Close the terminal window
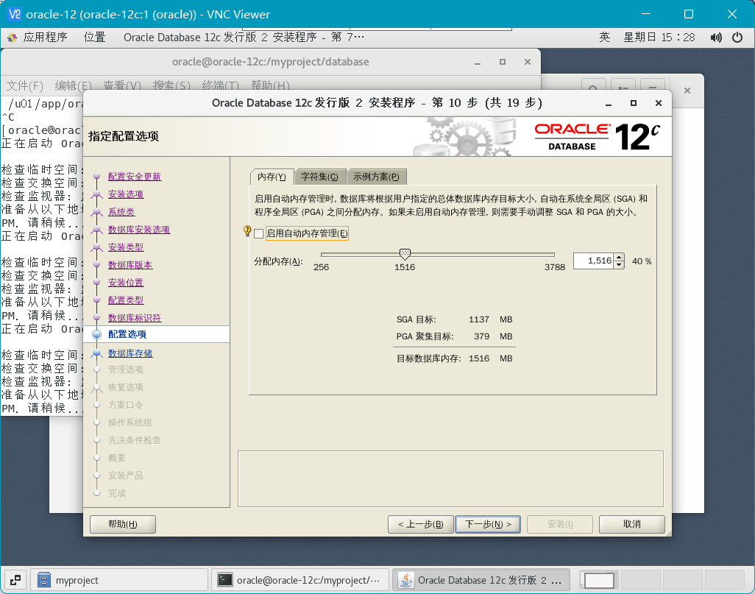The height and width of the screenshot is (594, 755). (527, 62)
